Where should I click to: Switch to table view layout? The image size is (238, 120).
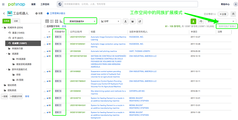[47, 21]
